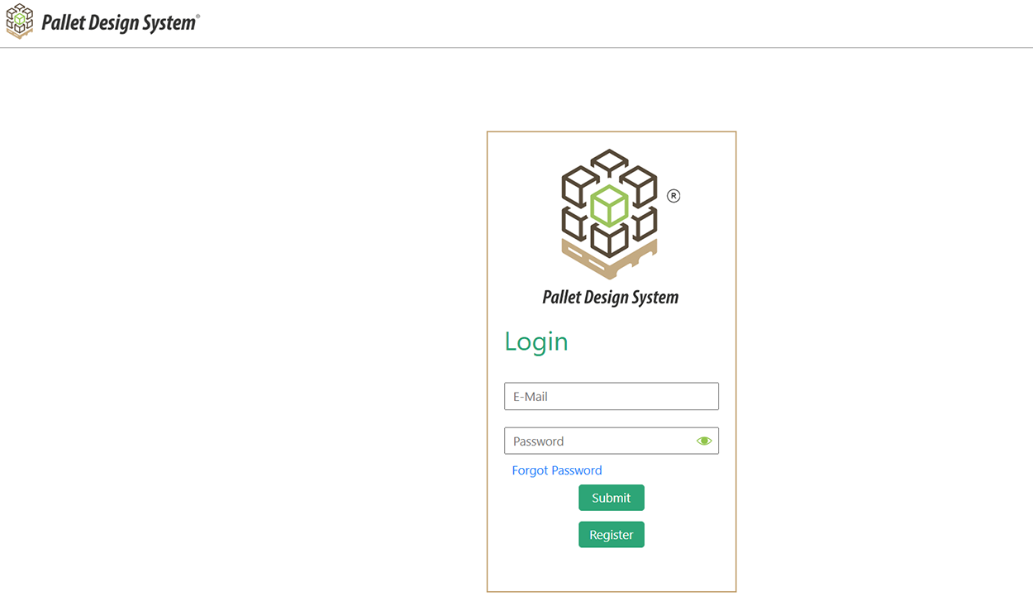Select the Pallet Design System title in the navbar
Screen dimensions: 1033x601
[121, 21]
